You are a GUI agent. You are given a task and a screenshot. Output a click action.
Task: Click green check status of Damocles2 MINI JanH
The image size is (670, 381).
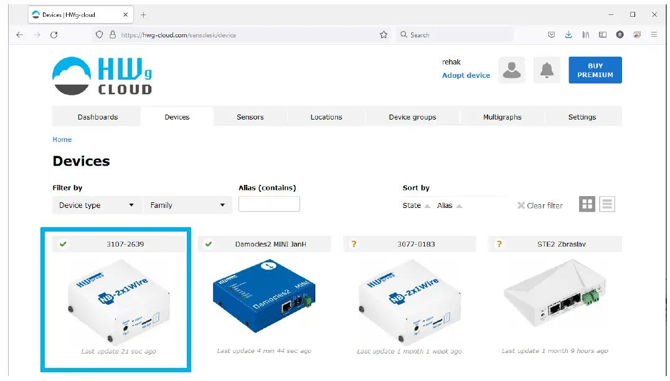209,244
